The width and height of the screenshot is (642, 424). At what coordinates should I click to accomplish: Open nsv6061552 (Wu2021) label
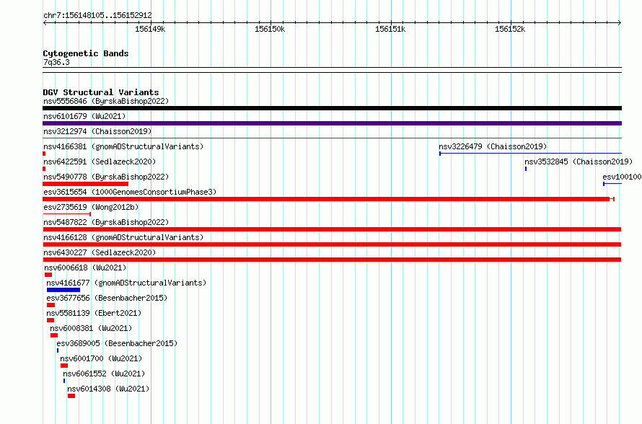coord(104,374)
